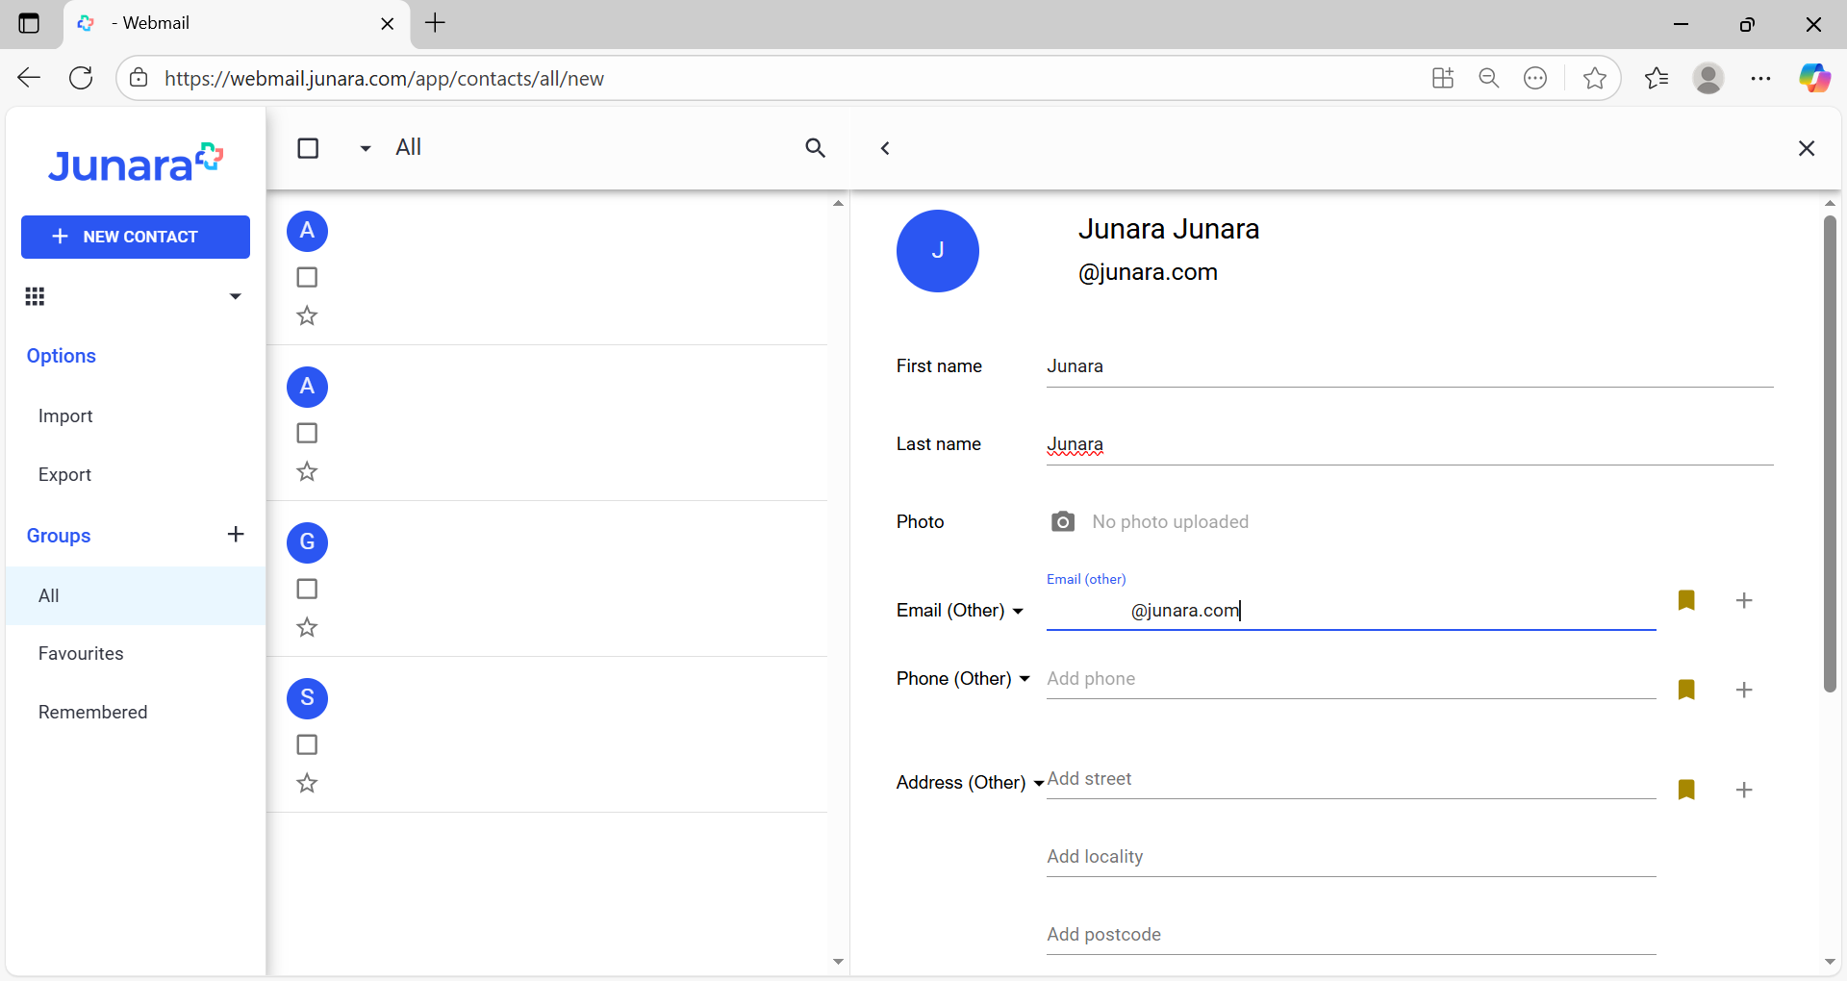Reload the page in the browser
The height and width of the screenshot is (981, 1847).
click(x=81, y=78)
